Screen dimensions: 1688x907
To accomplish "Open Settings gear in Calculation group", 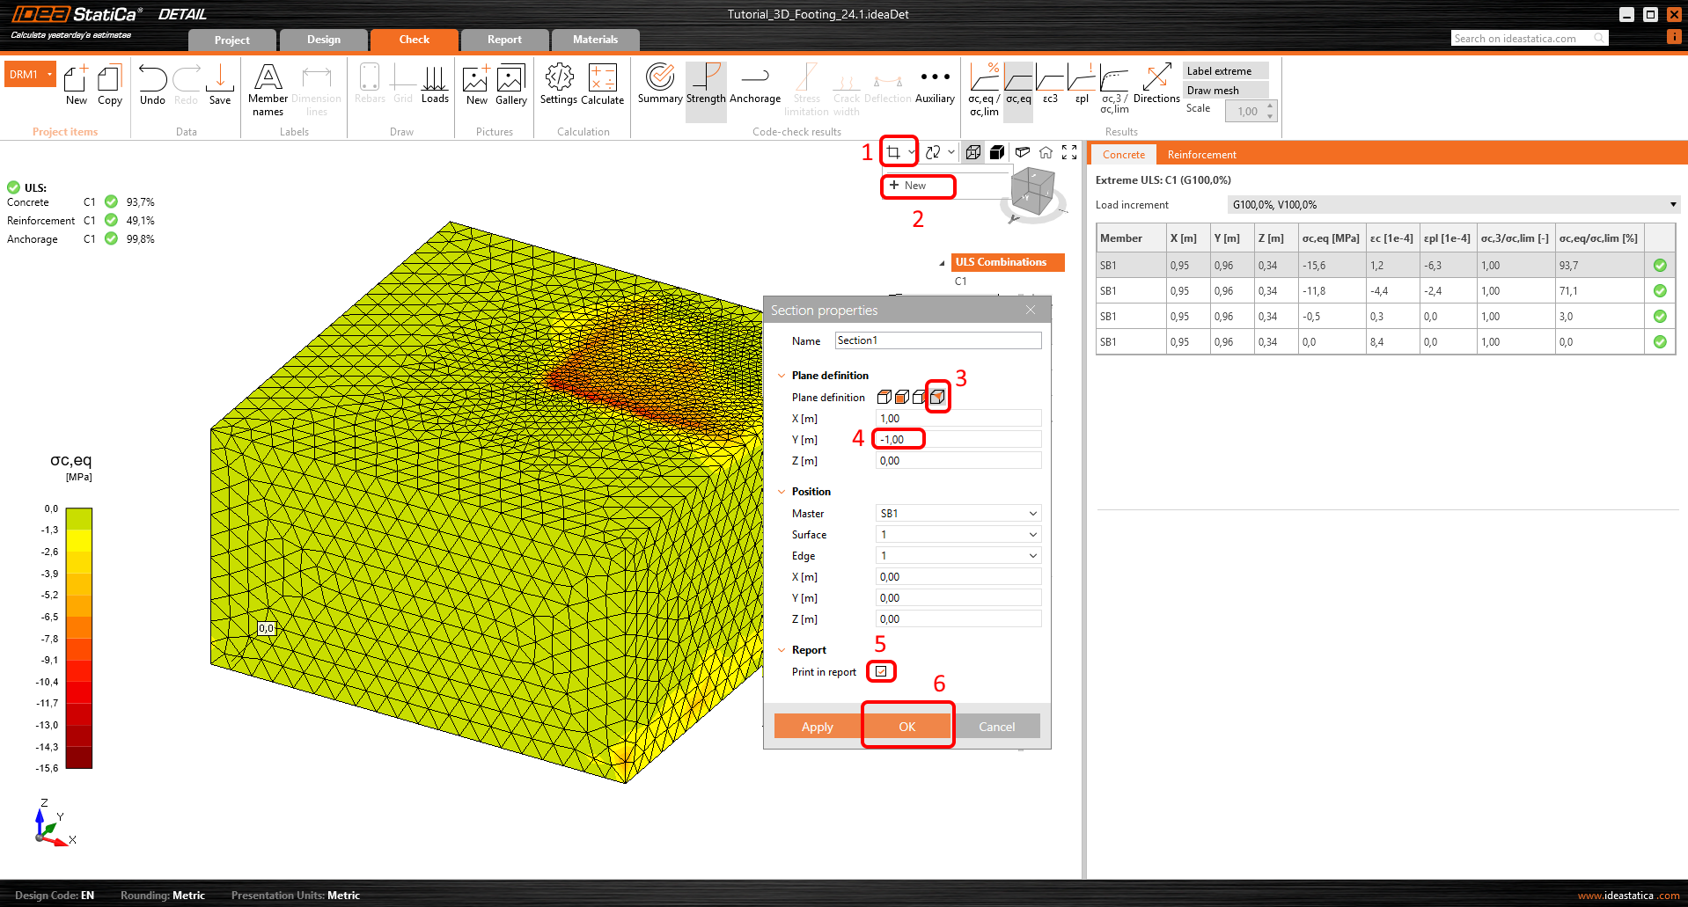I will click(559, 84).
